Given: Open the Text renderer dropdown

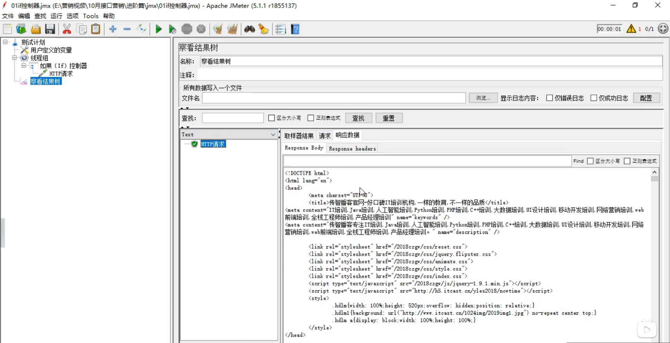Looking at the screenshot, I should click(x=273, y=135).
